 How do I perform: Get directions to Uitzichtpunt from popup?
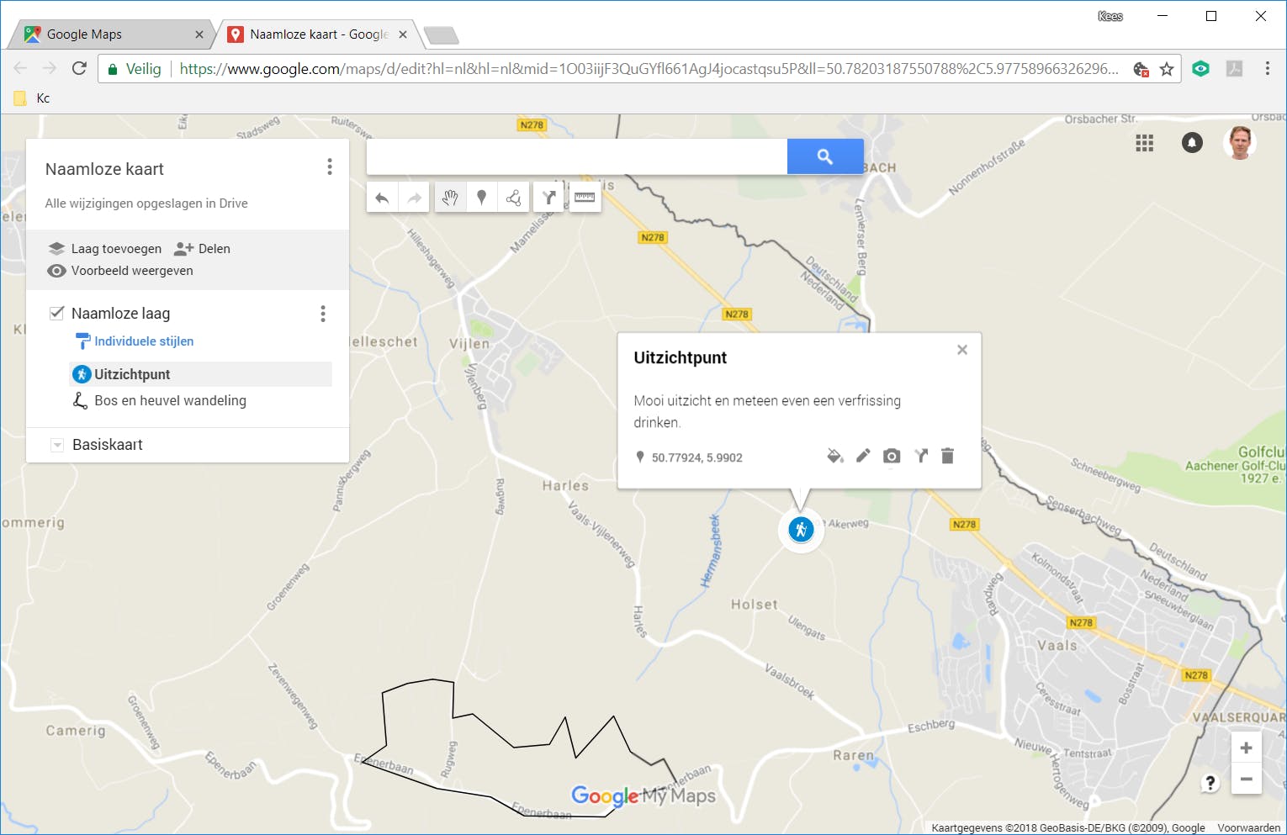click(921, 456)
